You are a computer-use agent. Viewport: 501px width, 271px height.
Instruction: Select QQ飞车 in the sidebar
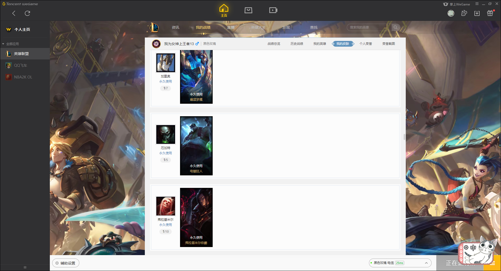[25, 65]
